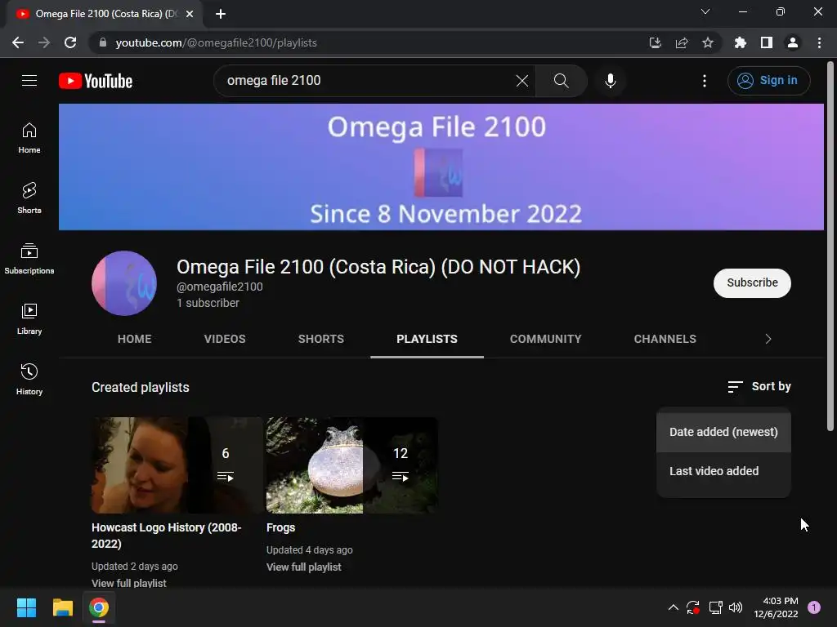The height and width of the screenshot is (627, 837).
Task: Toggle Chrome side panel
Action: pyautogui.click(x=767, y=42)
